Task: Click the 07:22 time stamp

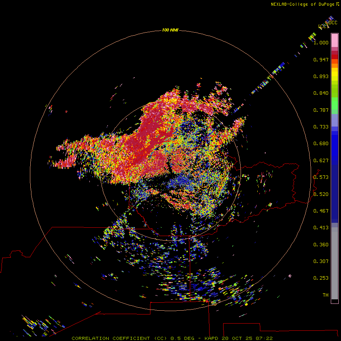Action: (x=264, y=338)
